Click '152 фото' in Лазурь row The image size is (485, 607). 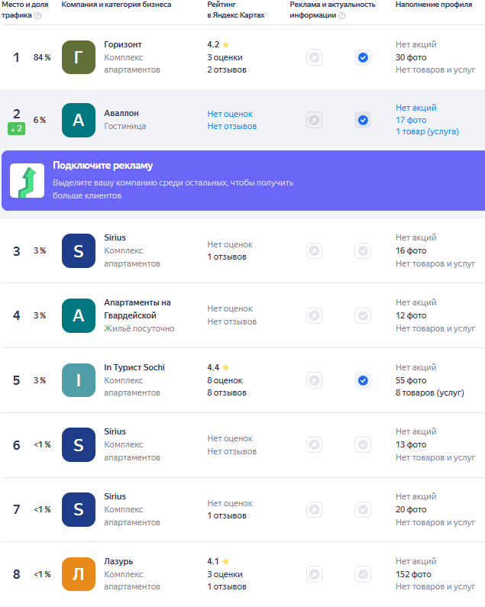[413, 574]
